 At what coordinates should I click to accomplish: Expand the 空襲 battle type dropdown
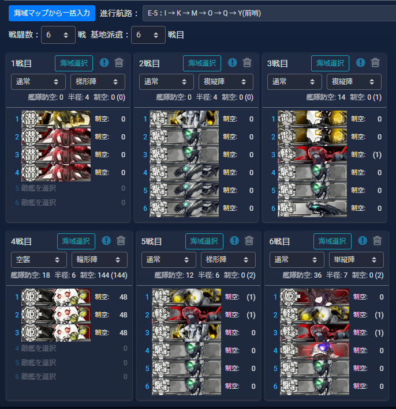point(39,260)
